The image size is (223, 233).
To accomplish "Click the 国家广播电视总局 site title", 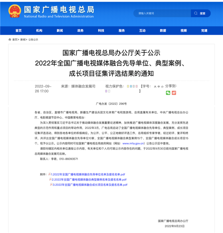I will pyautogui.click(x=59, y=10).
